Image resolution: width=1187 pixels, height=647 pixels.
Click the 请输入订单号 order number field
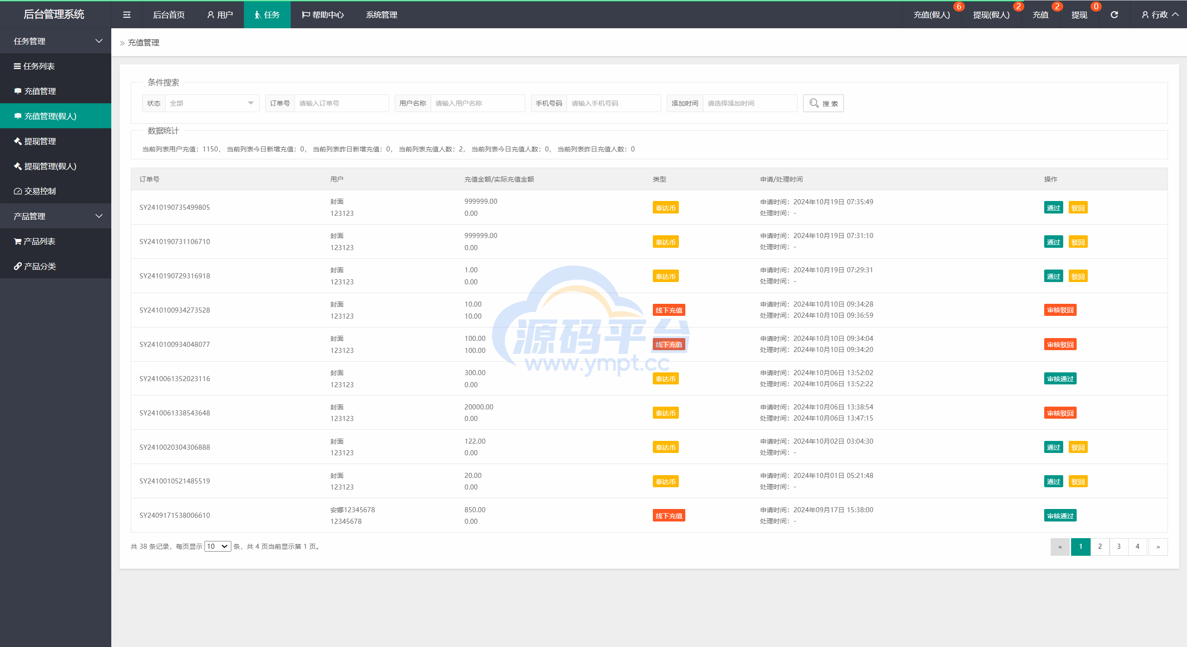click(x=341, y=103)
